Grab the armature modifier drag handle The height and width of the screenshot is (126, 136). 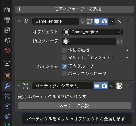point(129,21)
